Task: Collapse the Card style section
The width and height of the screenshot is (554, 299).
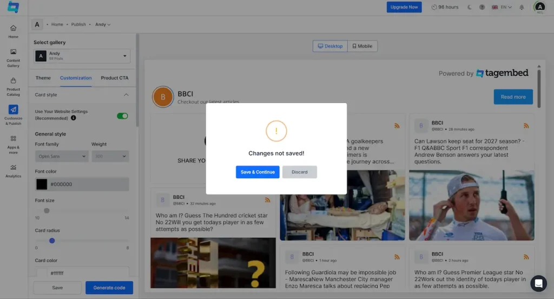Action: point(126,94)
